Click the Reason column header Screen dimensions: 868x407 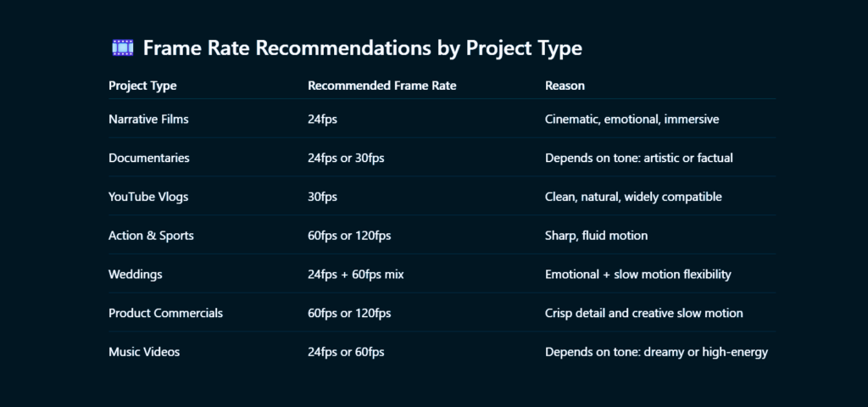click(x=565, y=86)
